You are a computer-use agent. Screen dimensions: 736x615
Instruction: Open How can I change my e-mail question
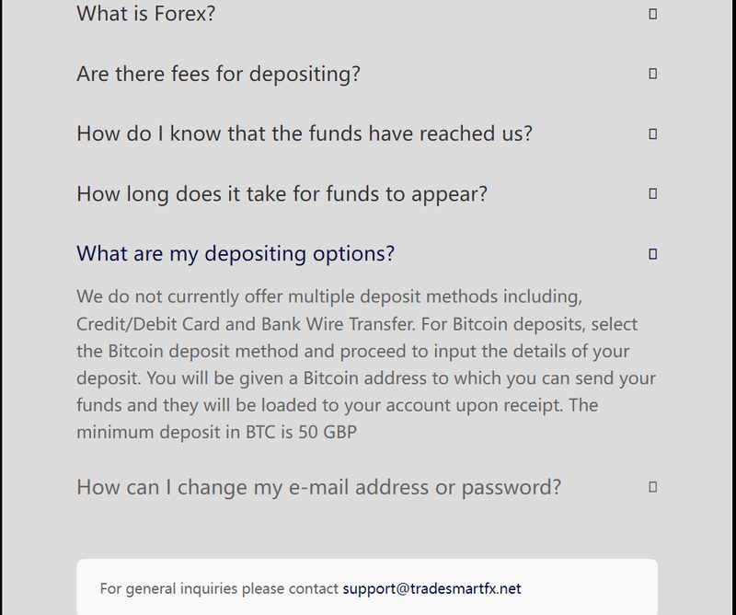point(318,487)
